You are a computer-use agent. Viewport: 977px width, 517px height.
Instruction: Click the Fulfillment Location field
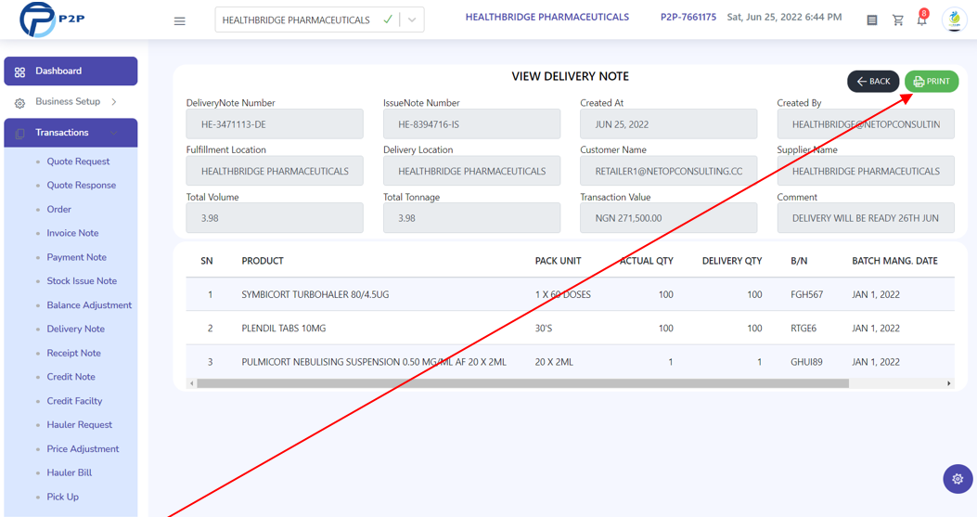click(274, 171)
